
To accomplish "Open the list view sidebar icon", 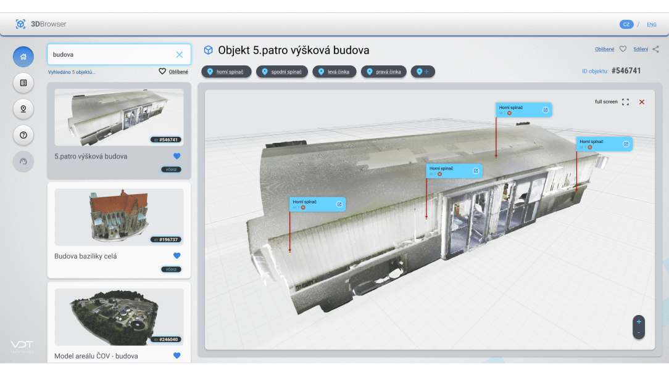I will click(23, 83).
